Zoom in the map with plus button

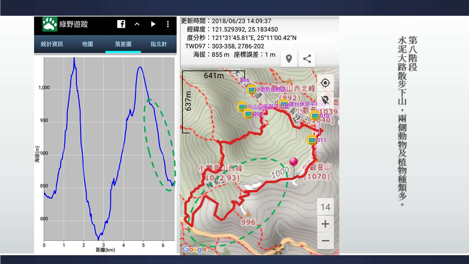325,224
